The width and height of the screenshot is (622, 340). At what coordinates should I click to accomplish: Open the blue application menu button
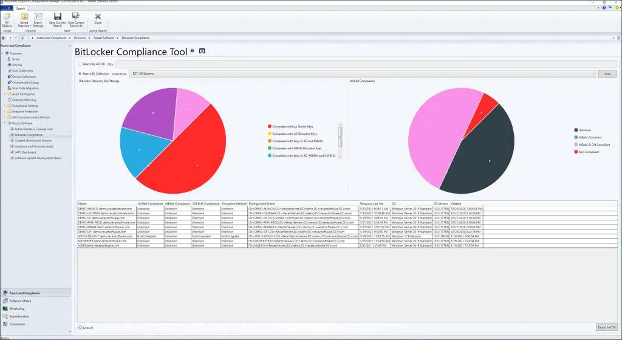pyautogui.click(x=6, y=8)
